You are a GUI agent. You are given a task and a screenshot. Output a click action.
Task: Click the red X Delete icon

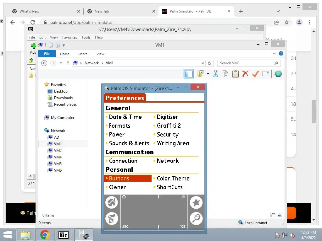(x=245, y=73)
